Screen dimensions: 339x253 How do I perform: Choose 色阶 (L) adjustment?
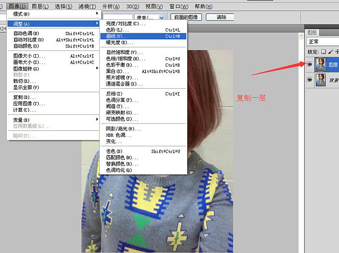(143, 30)
